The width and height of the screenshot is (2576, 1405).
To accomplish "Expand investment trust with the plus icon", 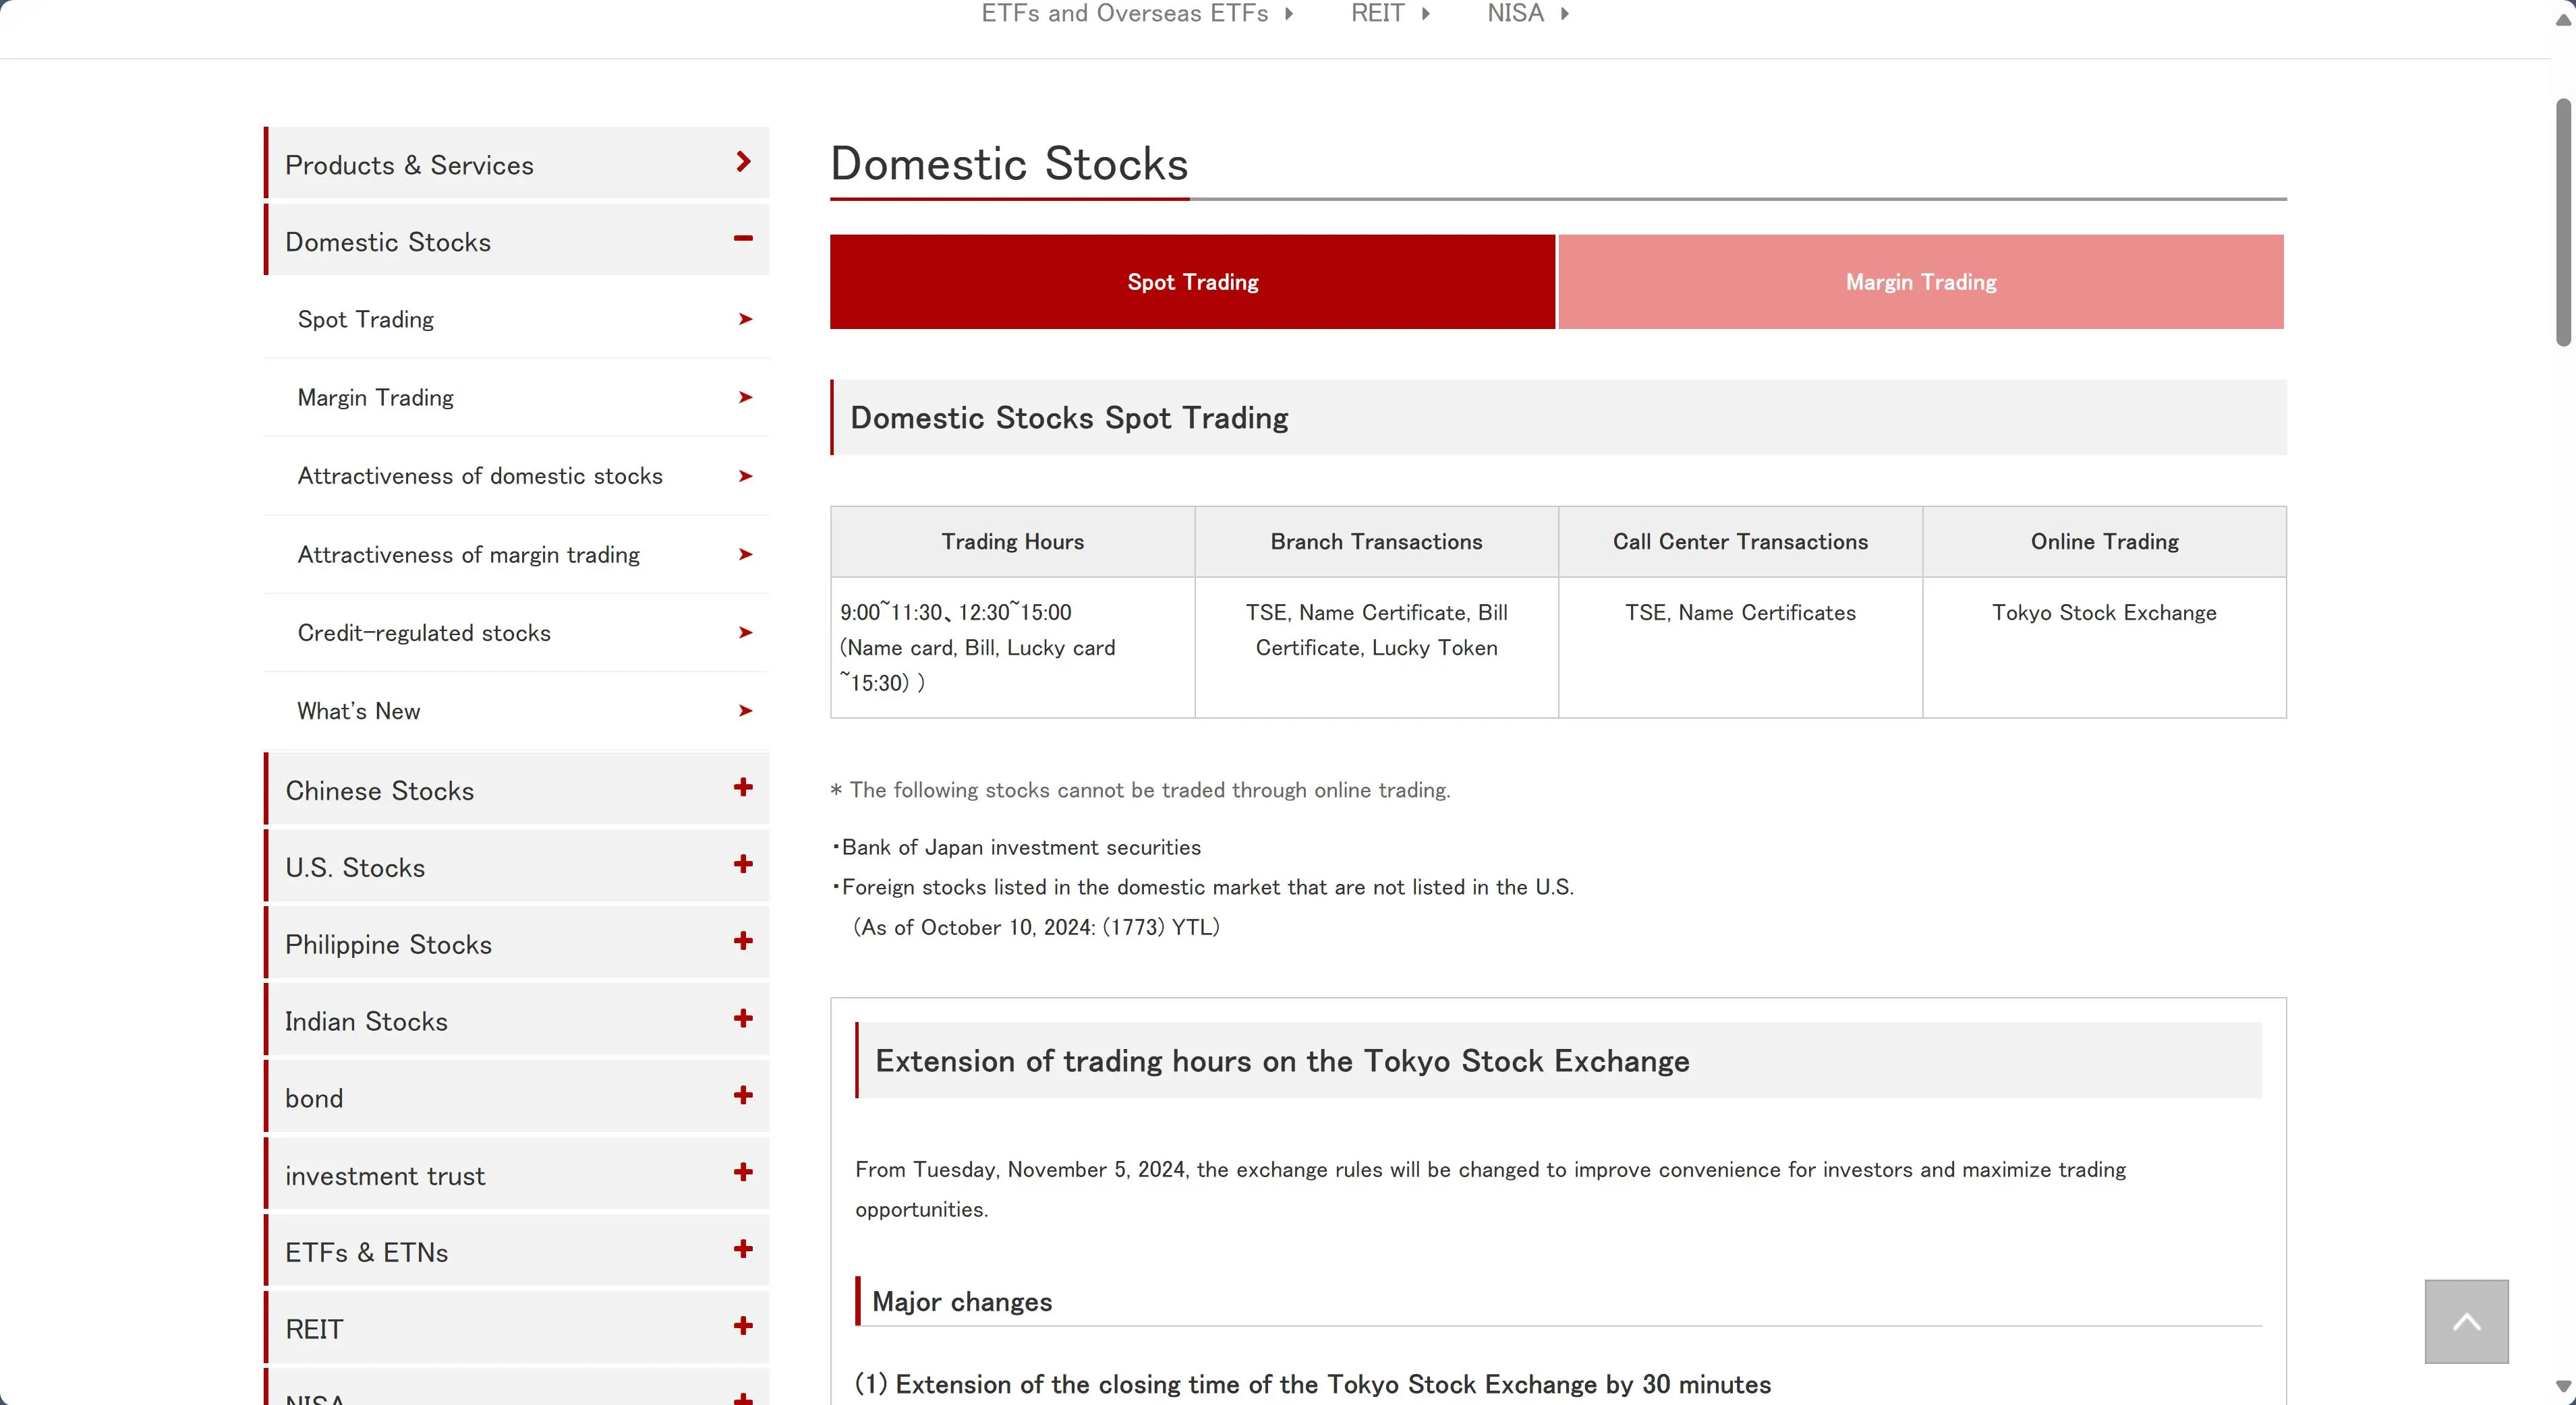I will (743, 1172).
